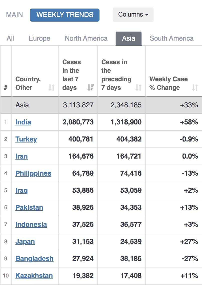Open the Kazakhstan country link
The image size is (202, 285).
(x=34, y=276)
